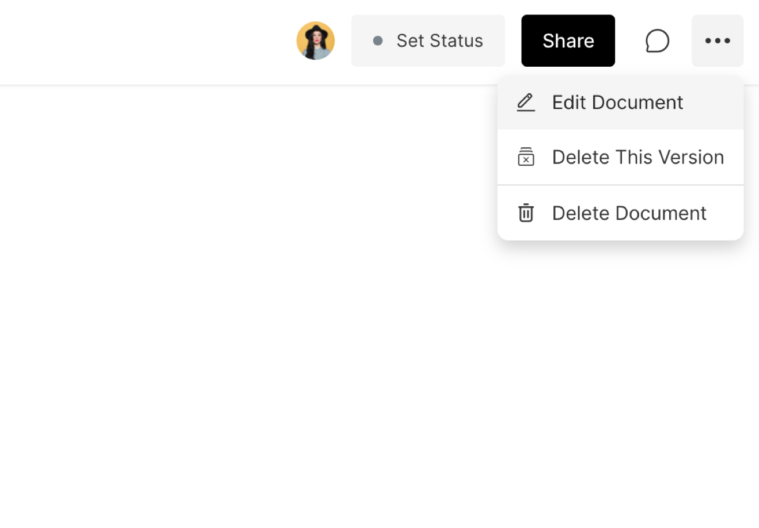759x528 pixels.
Task: Click the "Delete This Version" text
Action: [x=637, y=157]
